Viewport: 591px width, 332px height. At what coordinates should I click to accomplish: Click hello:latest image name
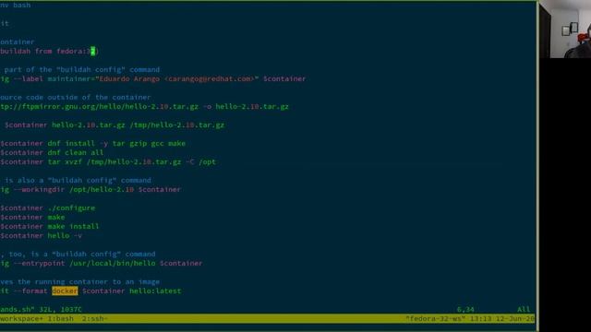pyautogui.click(x=155, y=291)
